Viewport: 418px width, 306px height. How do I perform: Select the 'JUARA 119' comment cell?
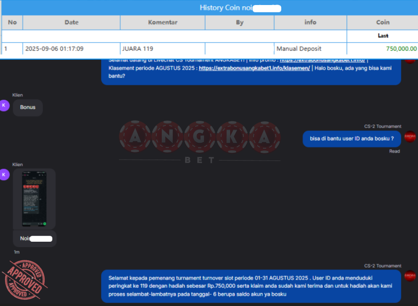click(x=163, y=48)
